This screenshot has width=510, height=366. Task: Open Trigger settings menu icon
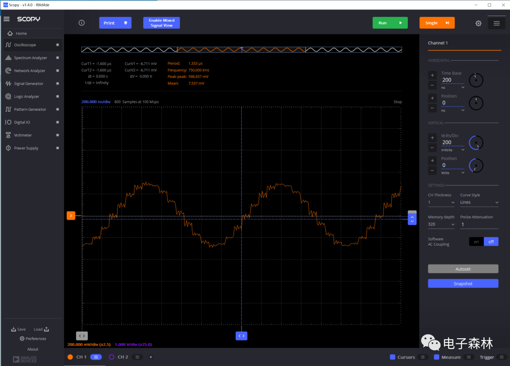pyautogui.click(x=501, y=357)
